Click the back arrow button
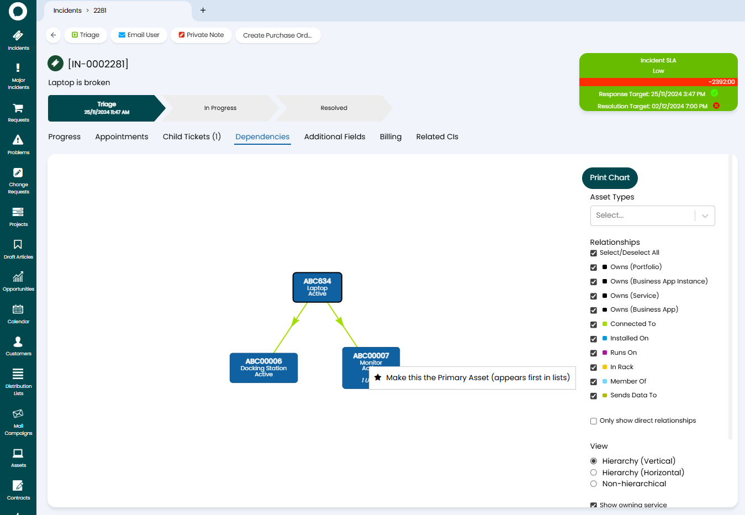The image size is (745, 515). point(54,35)
